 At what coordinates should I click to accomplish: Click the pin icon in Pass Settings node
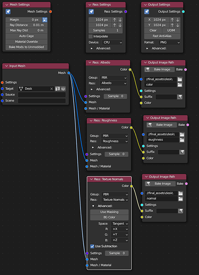91,12
